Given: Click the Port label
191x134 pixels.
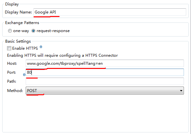Looking at the screenshot, I should pos(12,72).
